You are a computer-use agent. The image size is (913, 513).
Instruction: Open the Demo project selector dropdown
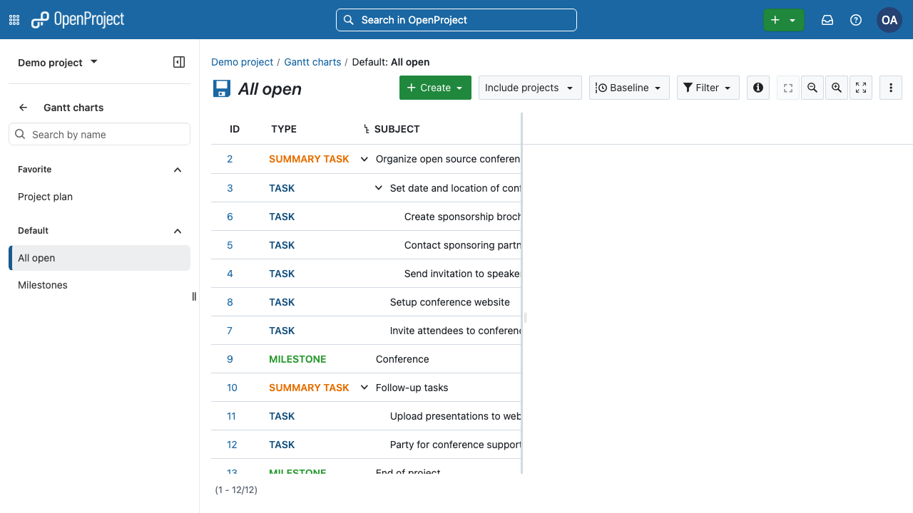pyautogui.click(x=58, y=63)
